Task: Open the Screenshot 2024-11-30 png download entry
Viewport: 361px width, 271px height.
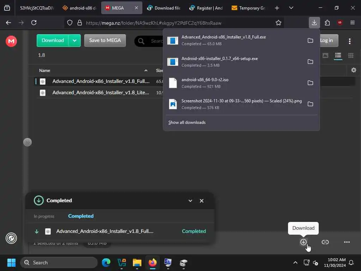Action: 235,104
